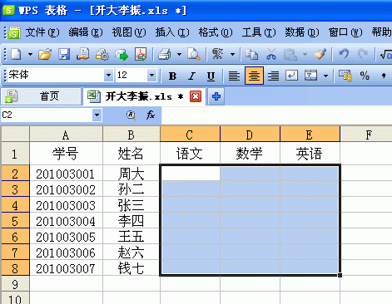Open the 插入(I) menu
The width and height of the screenshot is (392, 304).
tap(172, 32)
